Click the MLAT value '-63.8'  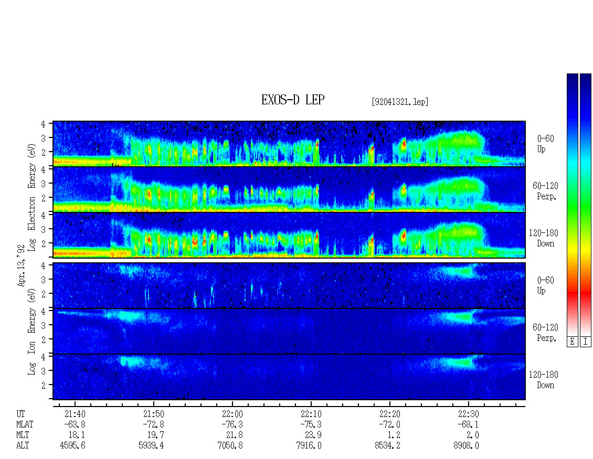click(x=75, y=424)
